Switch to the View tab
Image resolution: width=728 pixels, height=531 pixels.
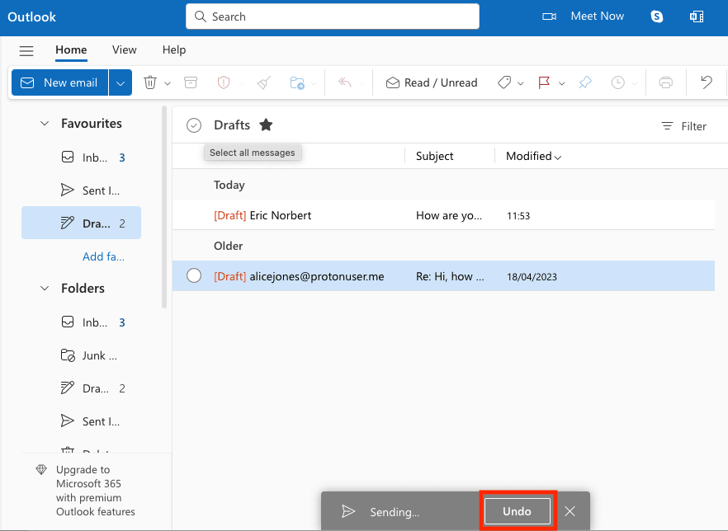click(x=124, y=49)
